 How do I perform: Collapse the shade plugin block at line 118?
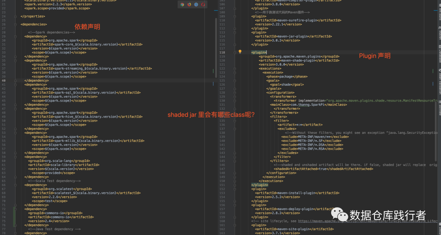click(x=234, y=53)
